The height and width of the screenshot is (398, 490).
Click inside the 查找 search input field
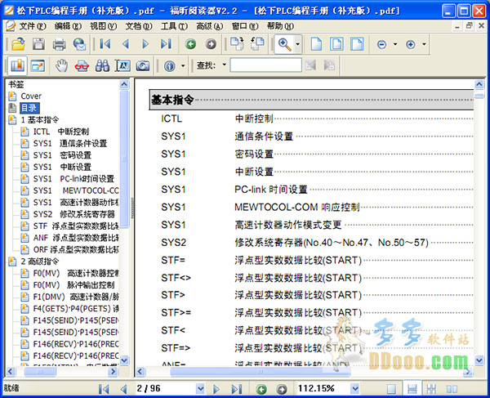265,65
